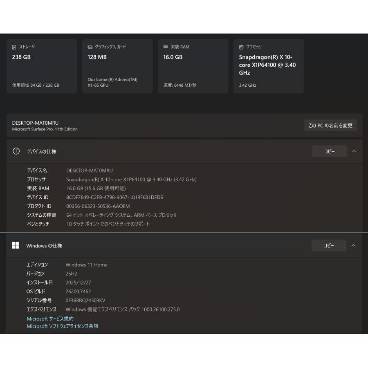Viewport: 368px width, 368px height.
Task: Select the 16.0 GB RAM summary card
Action: click(193, 66)
